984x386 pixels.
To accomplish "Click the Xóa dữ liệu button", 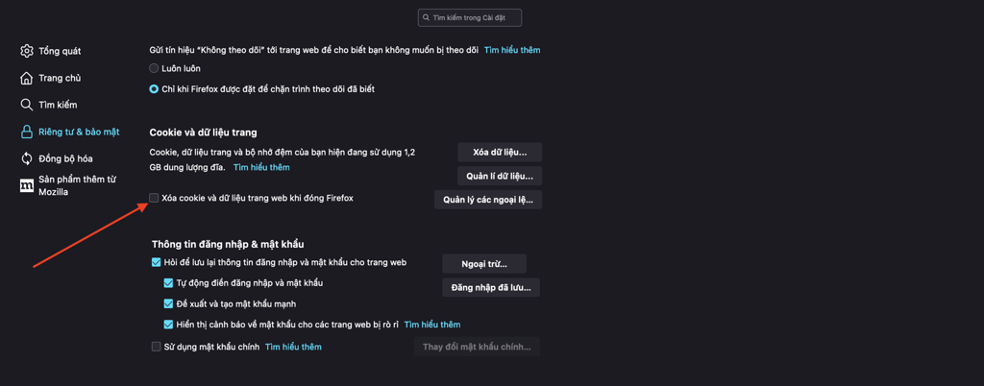I will click(500, 153).
